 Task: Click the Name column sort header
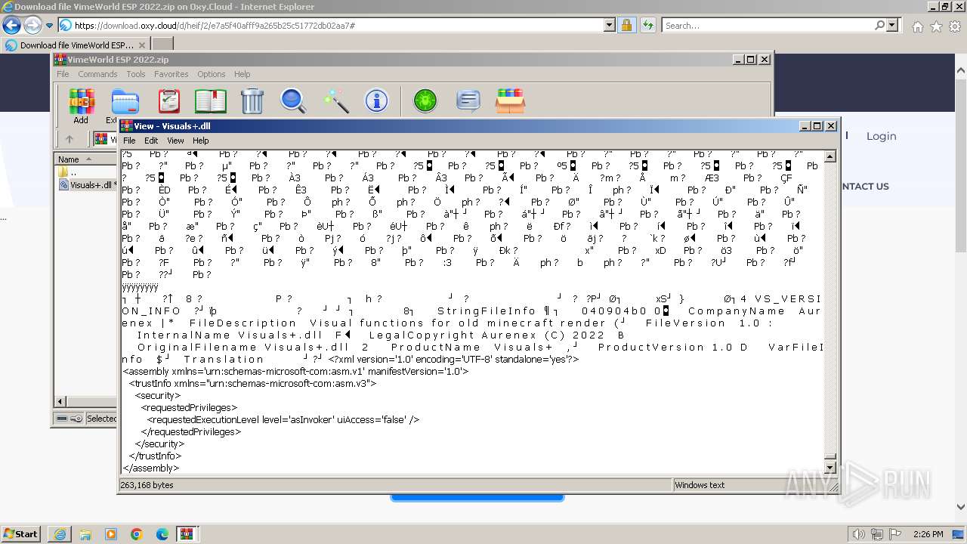click(x=85, y=159)
